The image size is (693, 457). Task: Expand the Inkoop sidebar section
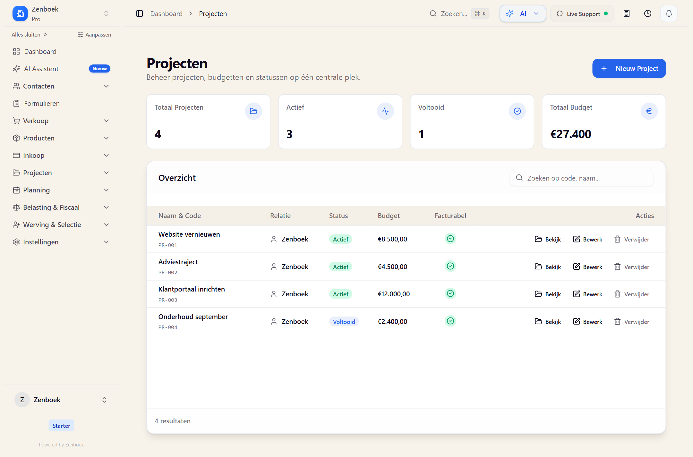point(61,155)
